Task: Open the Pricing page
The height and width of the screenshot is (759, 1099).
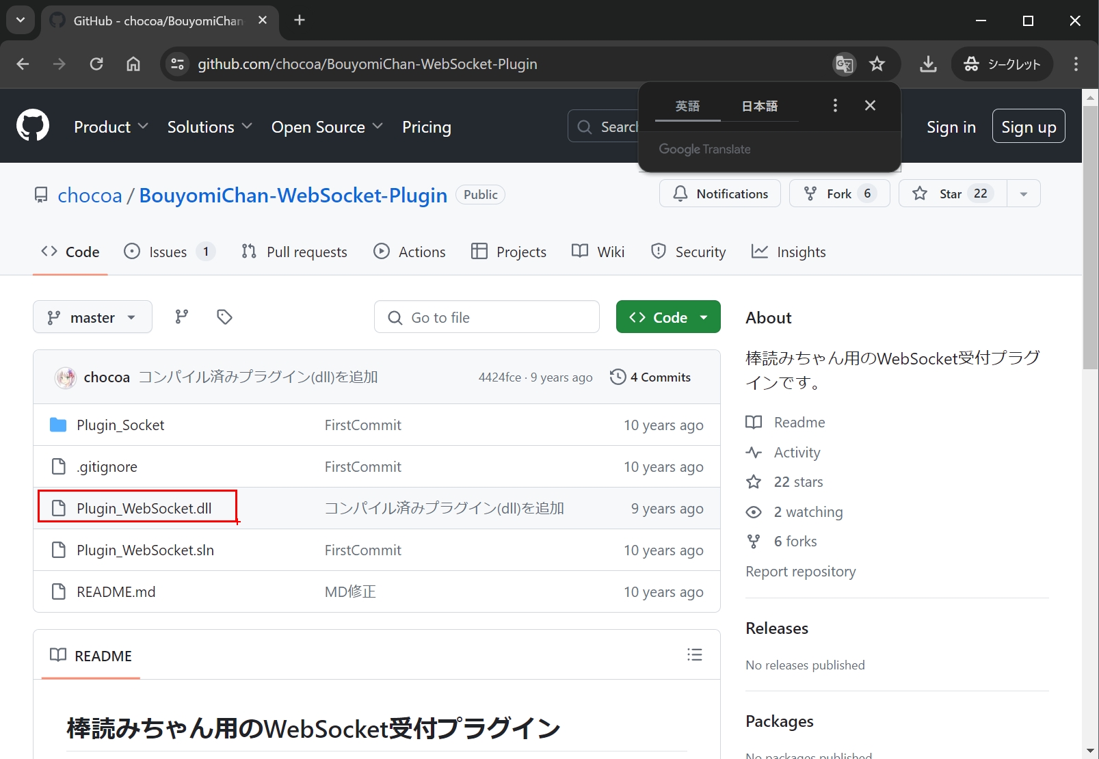Action: coord(427,127)
